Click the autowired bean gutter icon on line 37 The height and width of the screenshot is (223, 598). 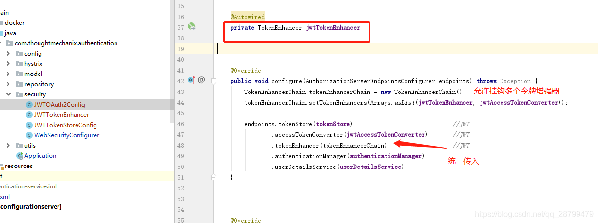(192, 27)
